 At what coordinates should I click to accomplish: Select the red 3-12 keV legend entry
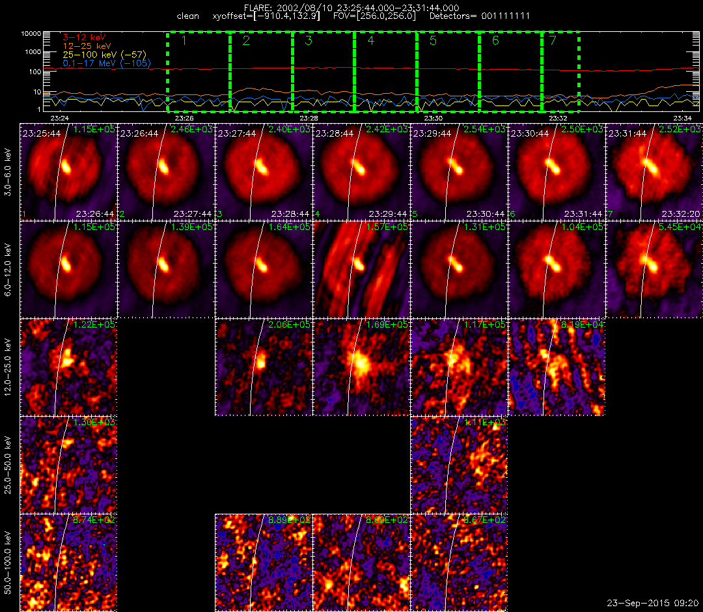tap(84, 37)
